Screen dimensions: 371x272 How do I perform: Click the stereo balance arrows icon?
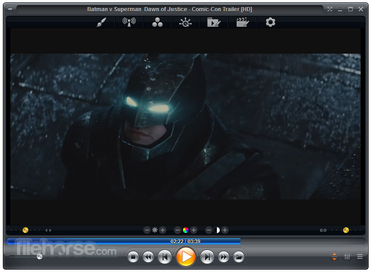coord(48,230)
